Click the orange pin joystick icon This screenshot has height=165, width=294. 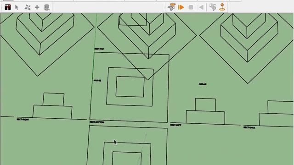point(222,7)
